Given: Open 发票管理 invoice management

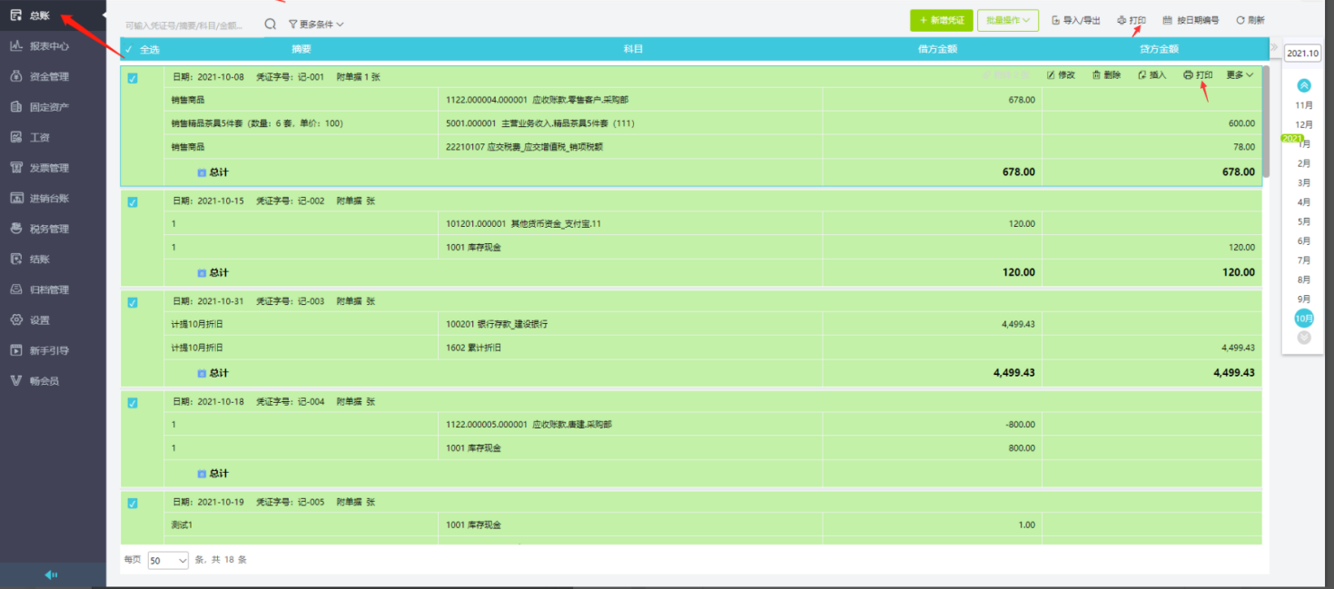Looking at the screenshot, I should (x=49, y=168).
